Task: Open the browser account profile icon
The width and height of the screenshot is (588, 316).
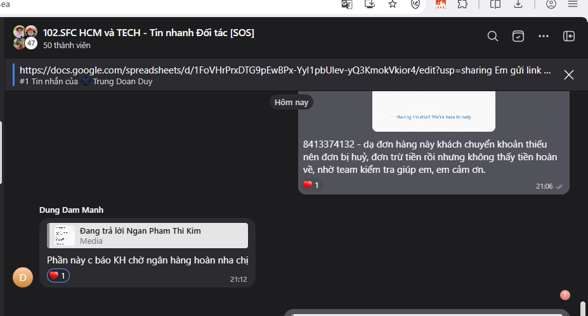Action: (551, 4)
